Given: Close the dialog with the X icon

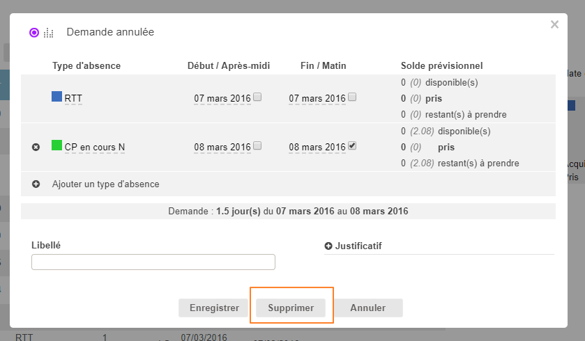Looking at the screenshot, I should (554, 24).
